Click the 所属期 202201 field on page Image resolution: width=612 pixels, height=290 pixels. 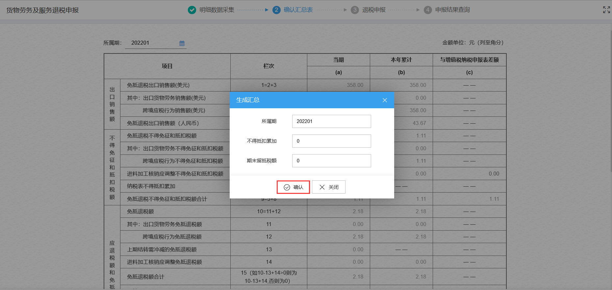[156, 43]
